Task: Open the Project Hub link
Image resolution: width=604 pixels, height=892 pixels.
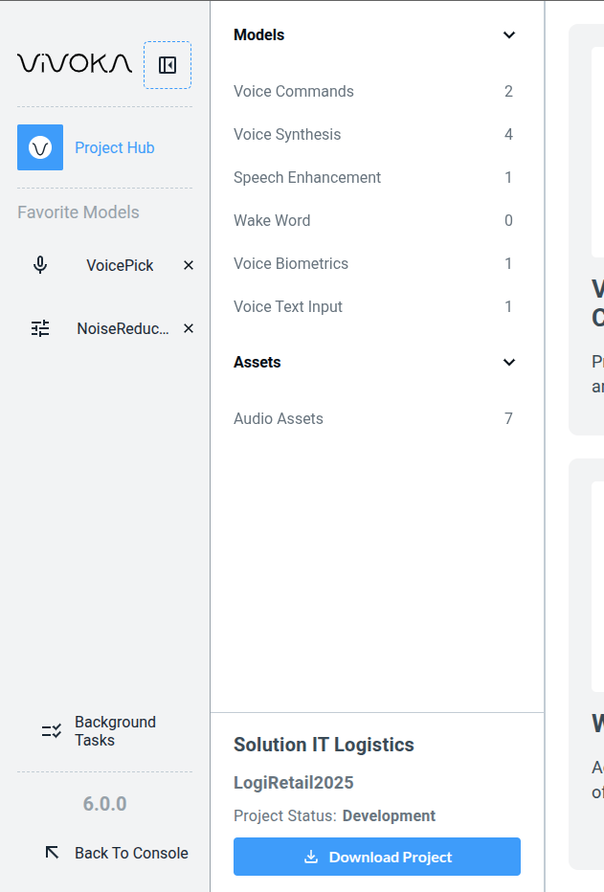Action: point(115,147)
